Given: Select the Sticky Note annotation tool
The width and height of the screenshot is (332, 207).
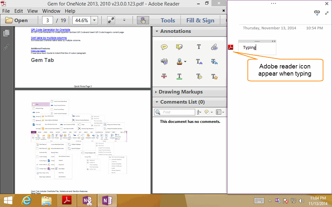Looking at the screenshot, I should (x=164, y=47).
